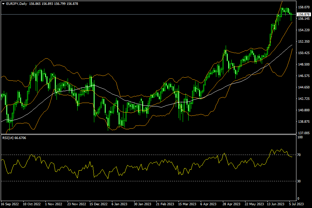Image resolution: width=312 pixels, height=208 pixels.
Task: Click the 150.425 price axis label
Action: (x=304, y=53)
